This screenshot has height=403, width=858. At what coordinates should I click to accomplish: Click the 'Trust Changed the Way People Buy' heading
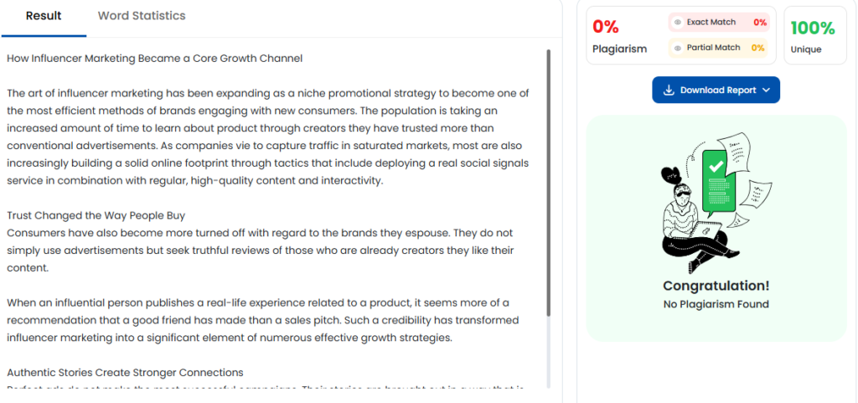pos(96,215)
